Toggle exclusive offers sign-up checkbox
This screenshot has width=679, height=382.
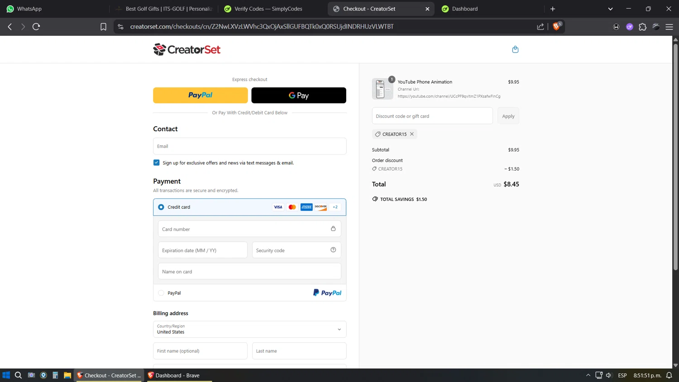[x=156, y=162]
